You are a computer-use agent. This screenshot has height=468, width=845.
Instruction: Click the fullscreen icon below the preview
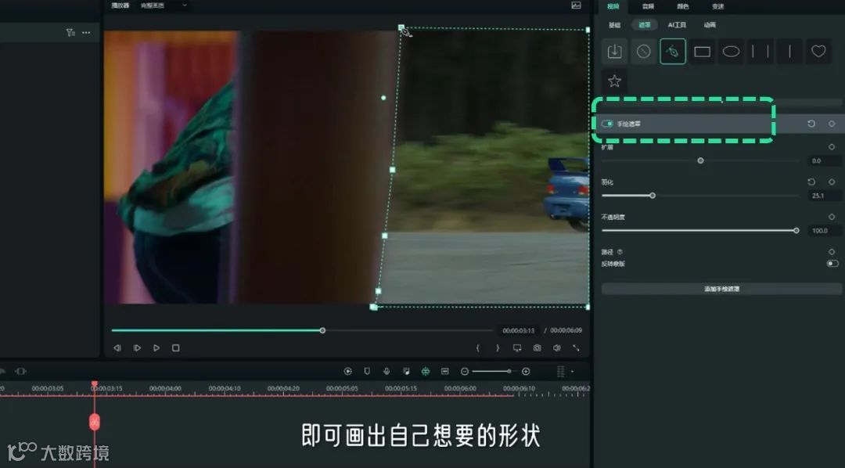pos(577,348)
